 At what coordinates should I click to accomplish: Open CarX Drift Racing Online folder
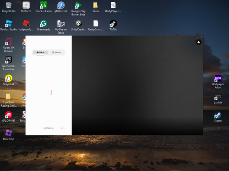click(9, 100)
